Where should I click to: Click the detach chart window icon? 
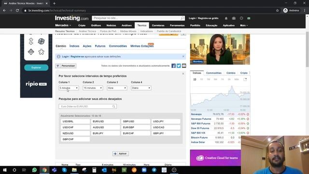click(x=245, y=79)
